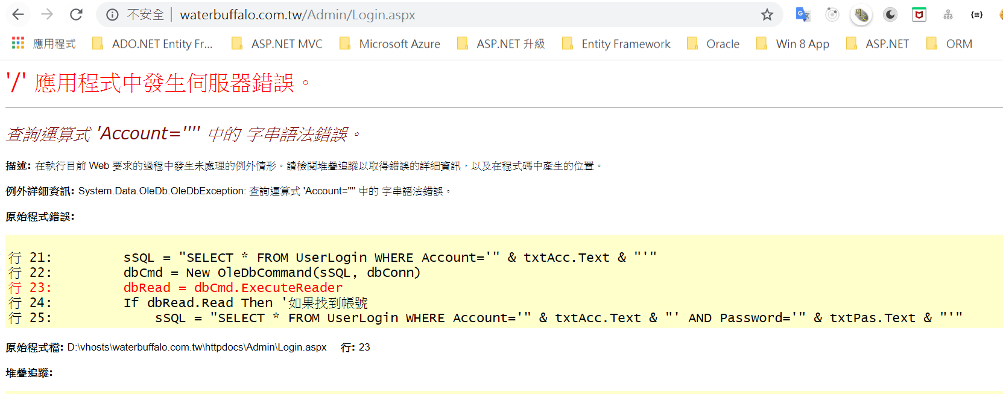This screenshot has width=1003, height=394.
Task: Open the highlighted round extension icon
Action: [861, 14]
